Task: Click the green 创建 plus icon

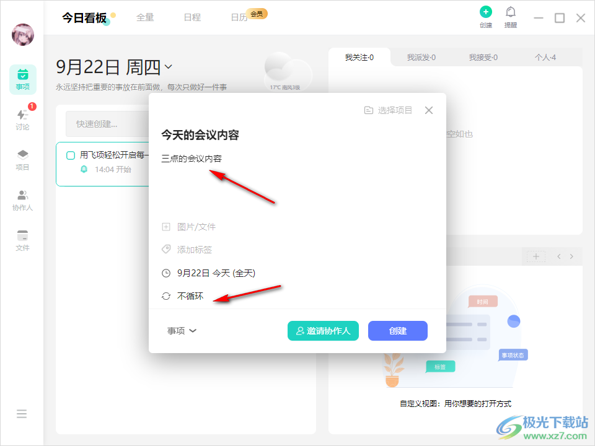Action: click(x=486, y=12)
